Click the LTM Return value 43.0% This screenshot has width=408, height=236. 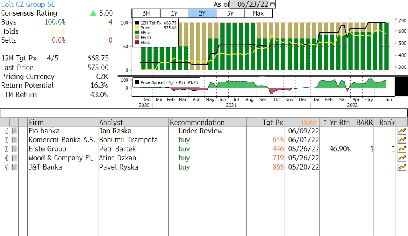(99, 95)
